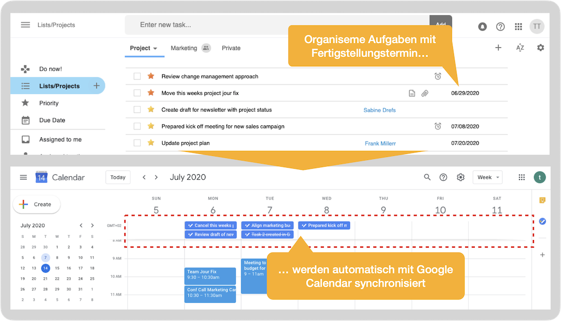Open TT account avatar

click(x=537, y=26)
